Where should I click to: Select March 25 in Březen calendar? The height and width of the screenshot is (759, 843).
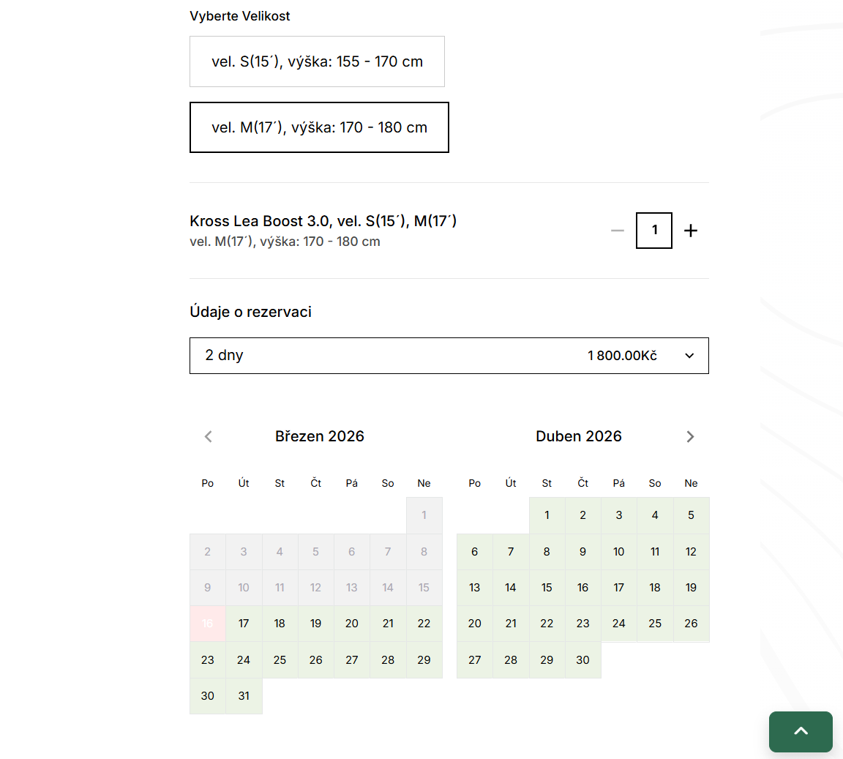click(x=280, y=660)
